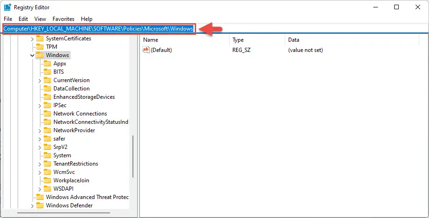Maximize the Registry Editor window

396,7
